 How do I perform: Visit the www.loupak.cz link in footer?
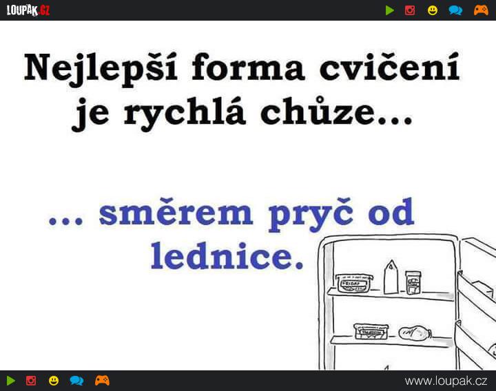[x=446, y=381]
